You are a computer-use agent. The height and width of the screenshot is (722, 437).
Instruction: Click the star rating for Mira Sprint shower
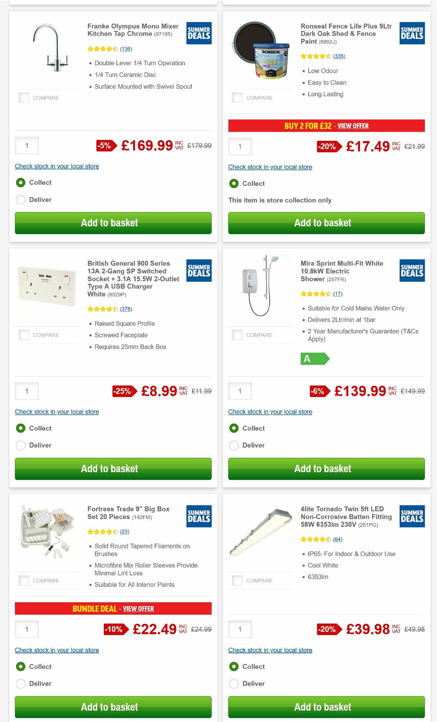pos(315,294)
